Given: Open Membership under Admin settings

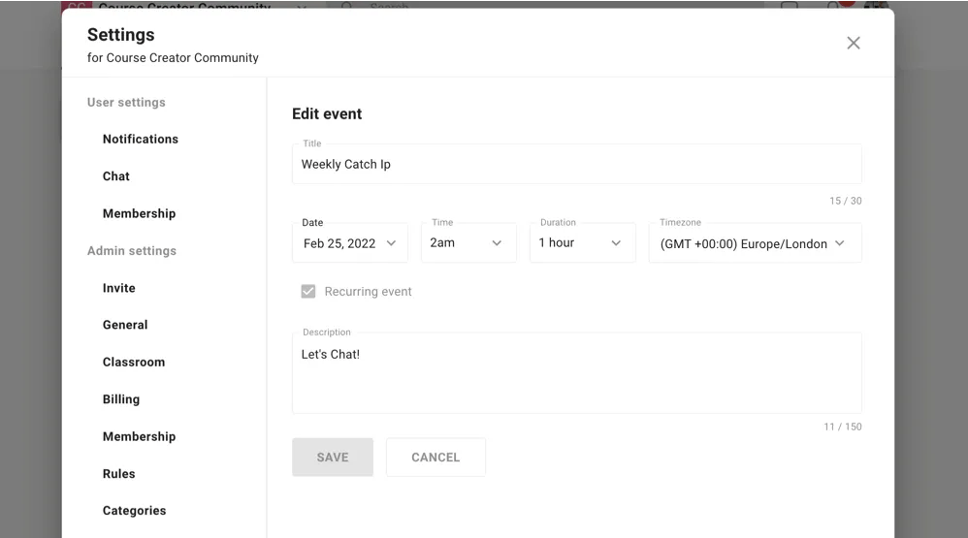Looking at the screenshot, I should pyautogui.click(x=139, y=436).
